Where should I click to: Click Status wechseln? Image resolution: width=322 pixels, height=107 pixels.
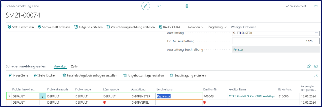coord(21,27)
